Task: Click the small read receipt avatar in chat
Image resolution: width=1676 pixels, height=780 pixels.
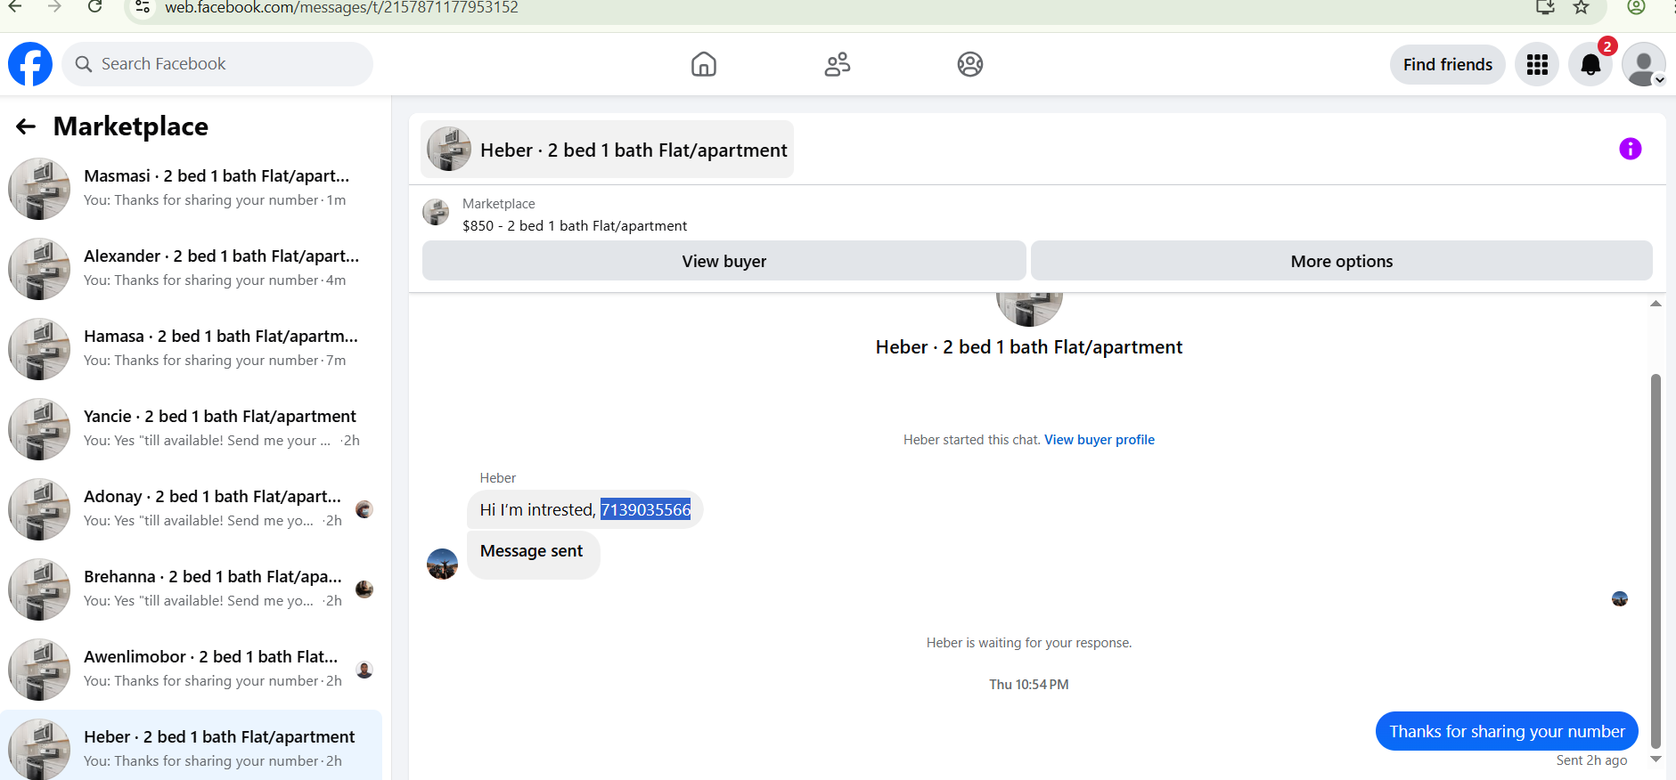Action: (x=1620, y=599)
